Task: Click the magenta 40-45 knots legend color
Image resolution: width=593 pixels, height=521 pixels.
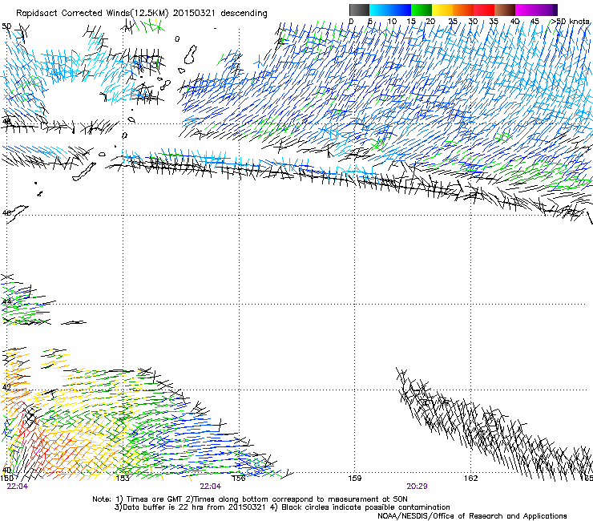Action: (526, 10)
